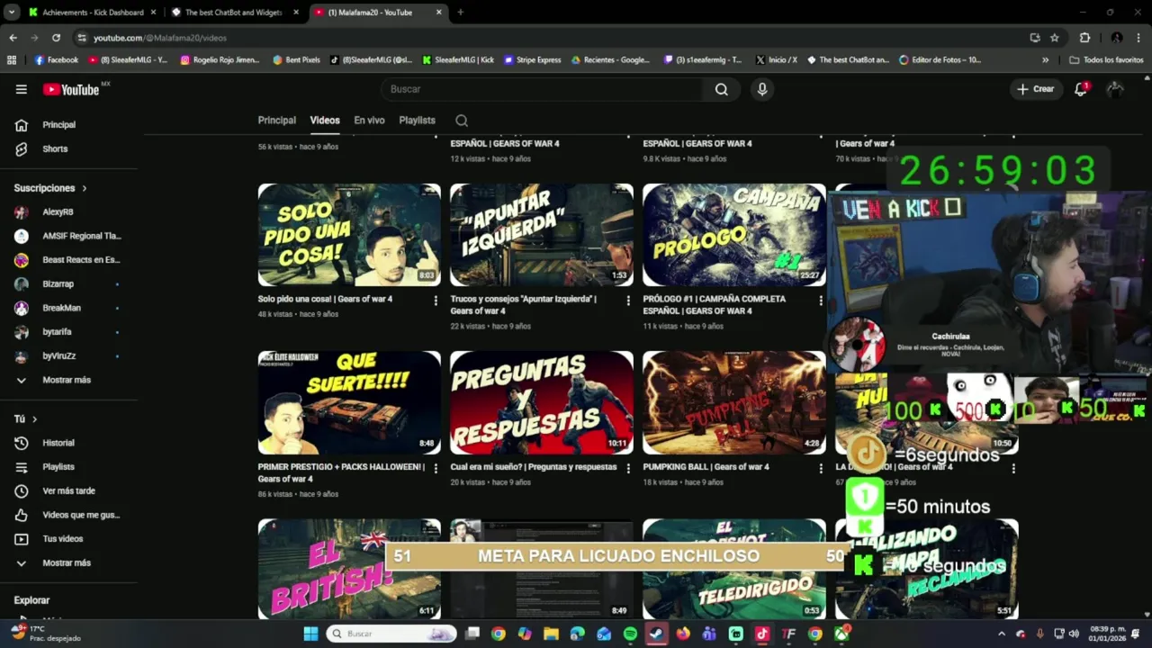Open options menu for PRÓLOGO #1 video
This screenshot has height=648, width=1152.
click(821, 300)
